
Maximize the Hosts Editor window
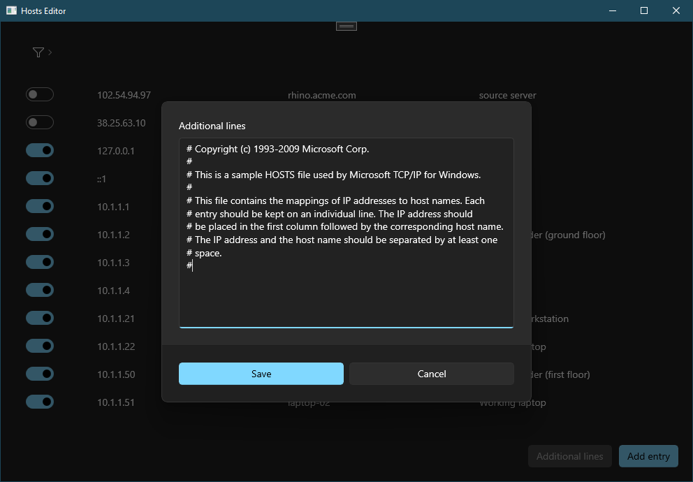[x=644, y=10]
